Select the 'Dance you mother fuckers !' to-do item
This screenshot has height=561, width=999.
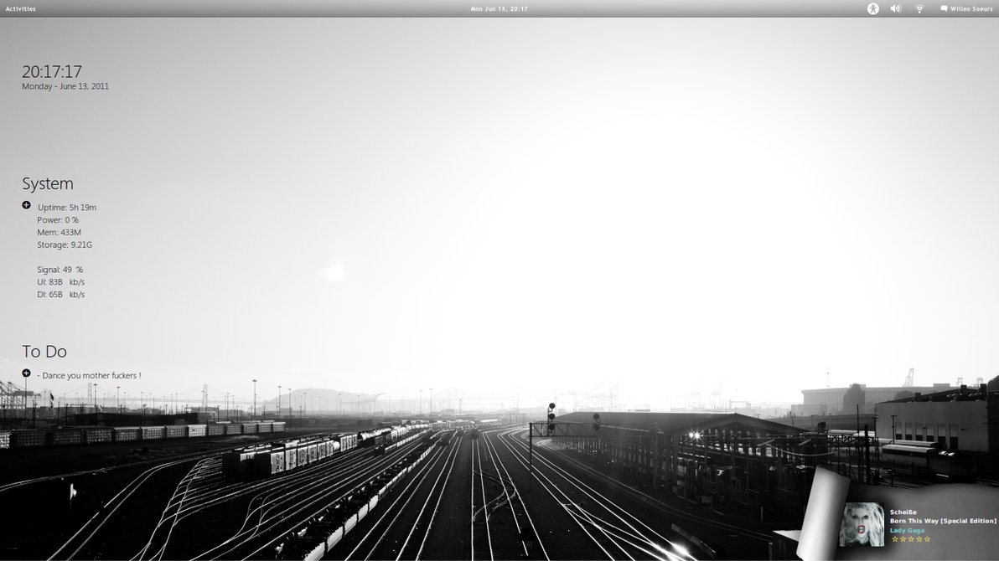91,374
